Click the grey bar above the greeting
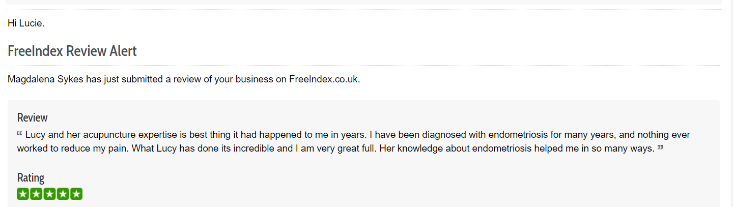 pyautogui.click(x=363, y=3)
